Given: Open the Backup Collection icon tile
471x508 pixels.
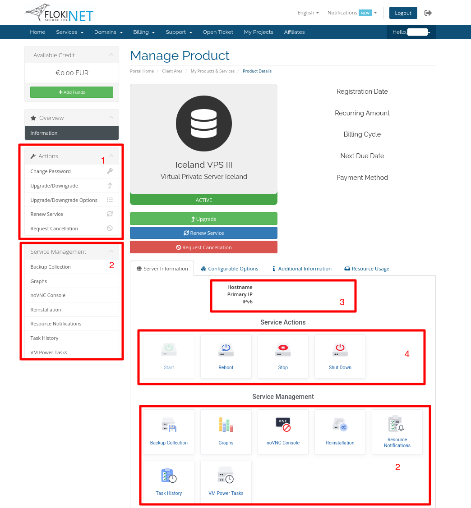Looking at the screenshot, I should (169, 425).
